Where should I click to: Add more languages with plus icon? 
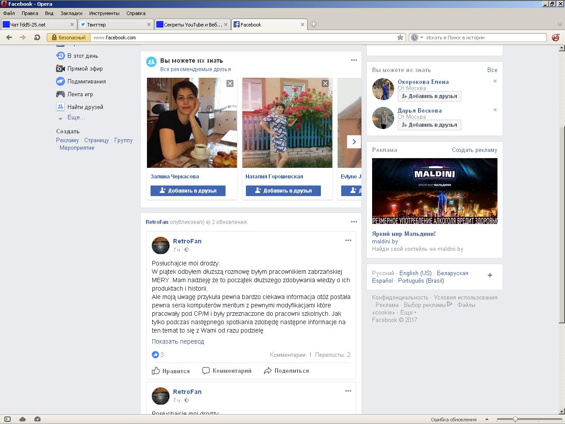490,275
